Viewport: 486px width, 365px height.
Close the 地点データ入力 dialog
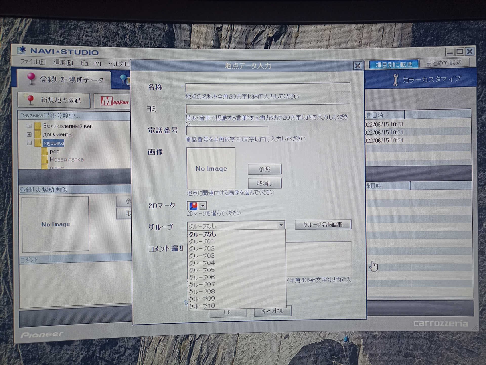pos(357,66)
